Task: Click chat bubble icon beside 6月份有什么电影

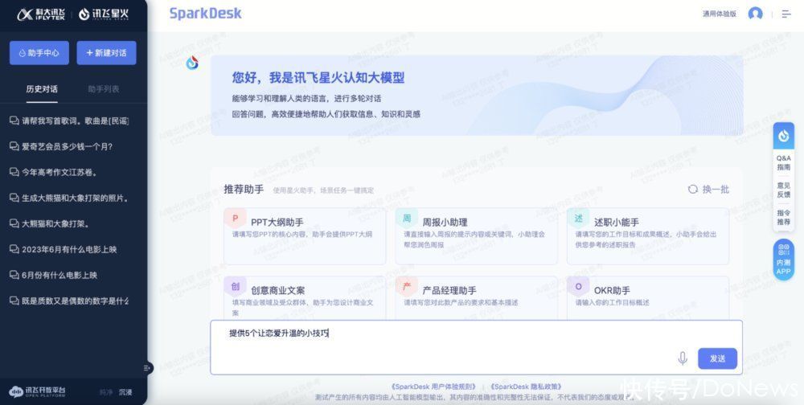Action: tap(14, 275)
